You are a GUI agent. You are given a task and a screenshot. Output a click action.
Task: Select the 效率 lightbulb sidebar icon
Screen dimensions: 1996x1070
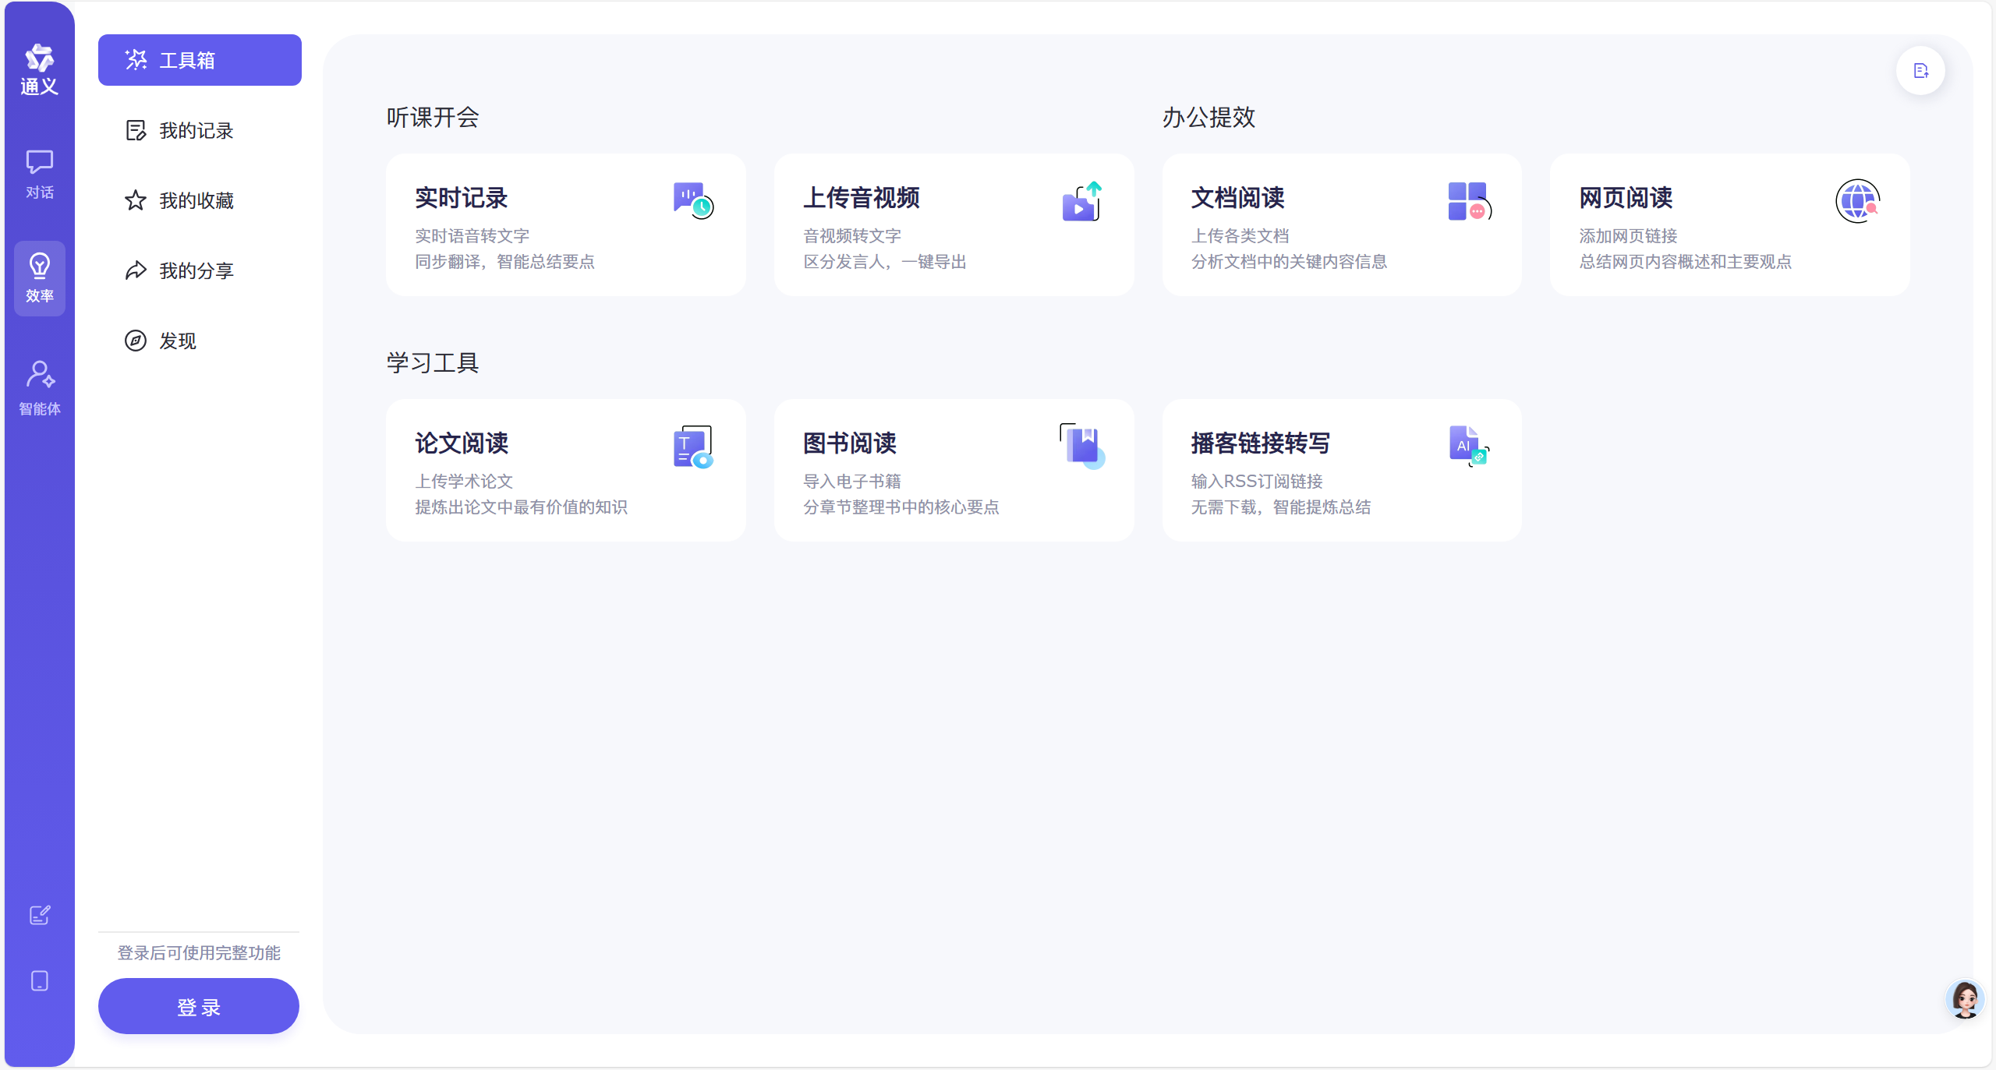39,277
